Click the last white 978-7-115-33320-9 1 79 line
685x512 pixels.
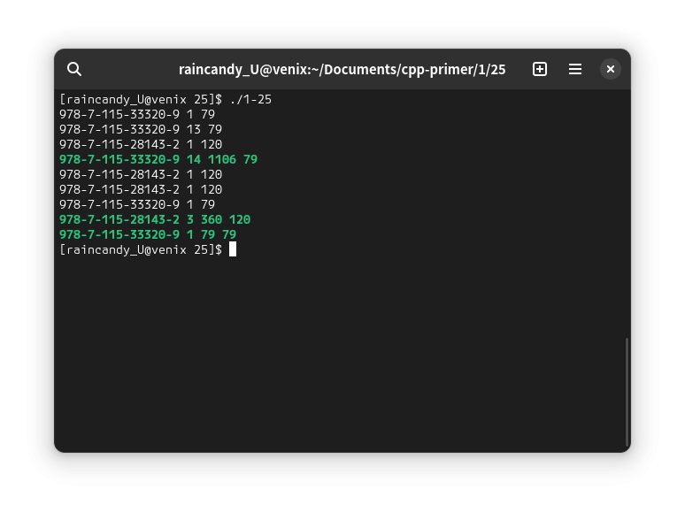137,204
